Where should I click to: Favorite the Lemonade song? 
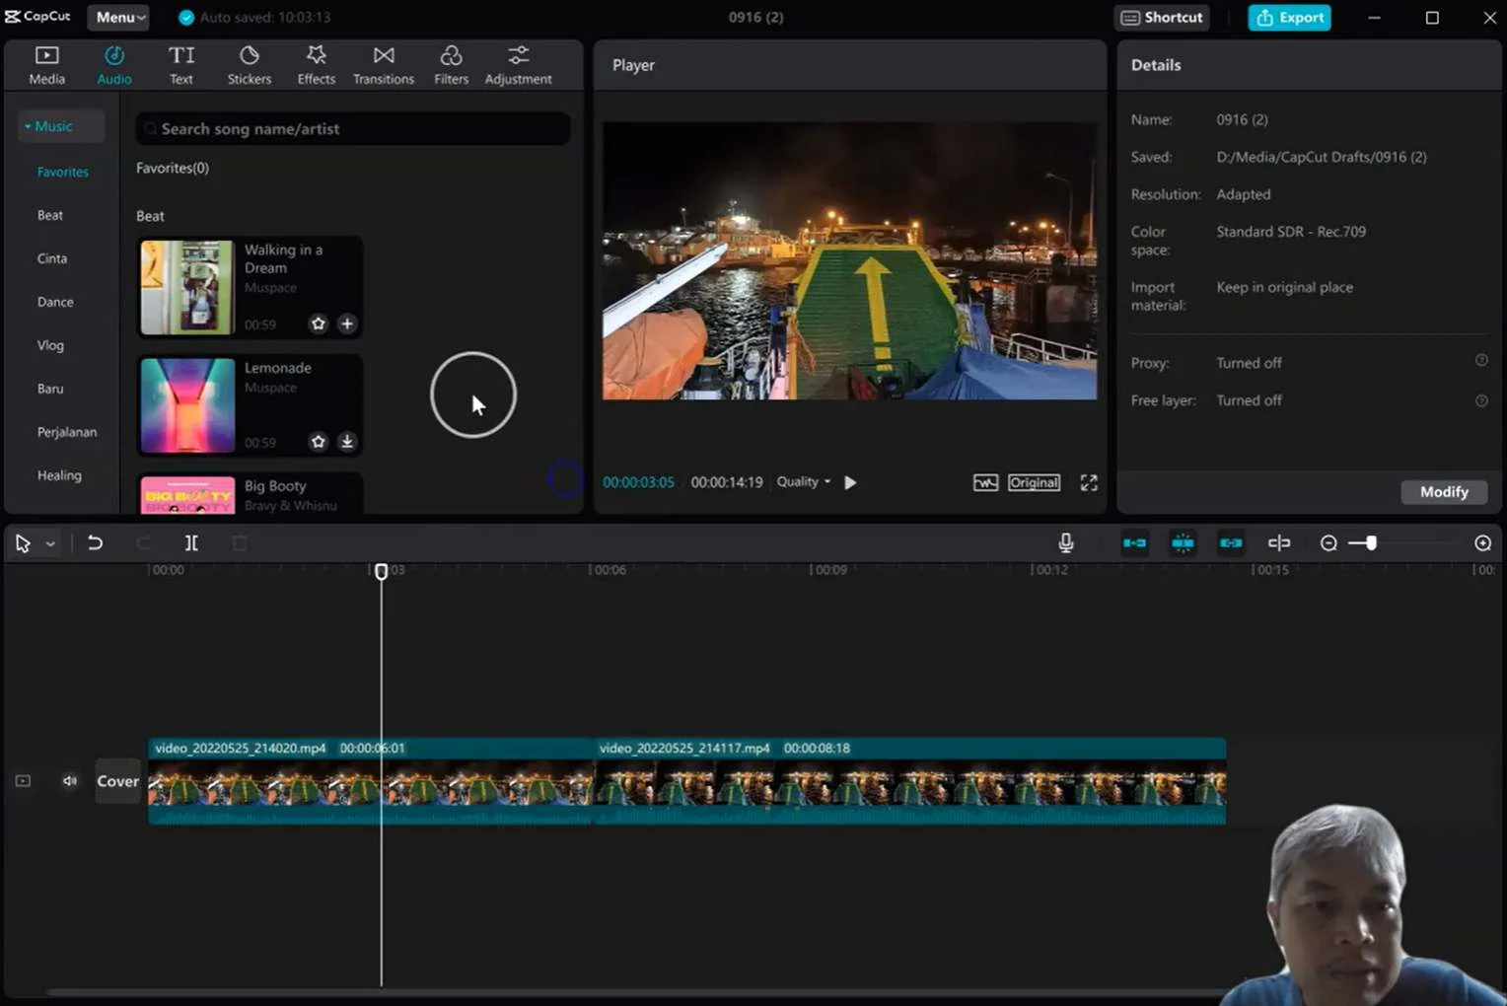click(x=318, y=441)
